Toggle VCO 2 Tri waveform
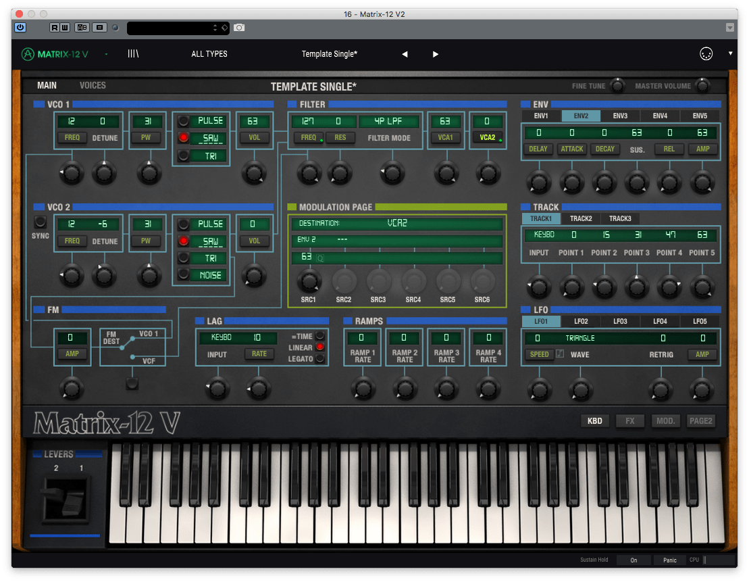The height and width of the screenshot is (582, 749). [x=183, y=258]
